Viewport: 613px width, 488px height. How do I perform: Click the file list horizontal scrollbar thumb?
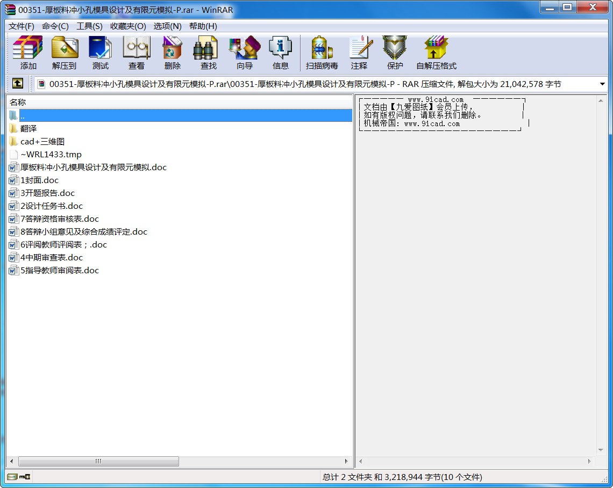click(98, 461)
